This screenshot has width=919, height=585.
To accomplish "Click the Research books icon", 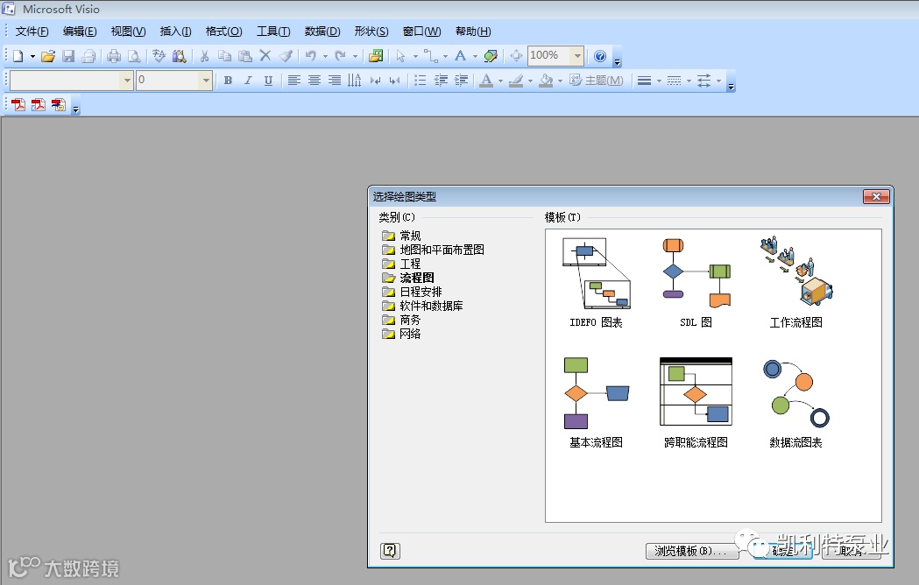I will click(180, 56).
